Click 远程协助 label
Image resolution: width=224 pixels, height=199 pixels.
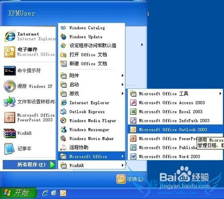tap(79, 147)
